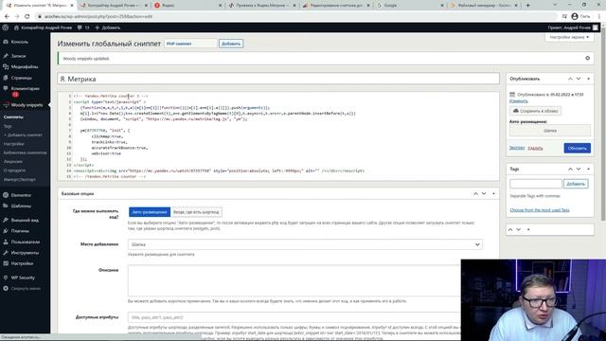Open WP Security in the sidebar

click(x=23, y=278)
